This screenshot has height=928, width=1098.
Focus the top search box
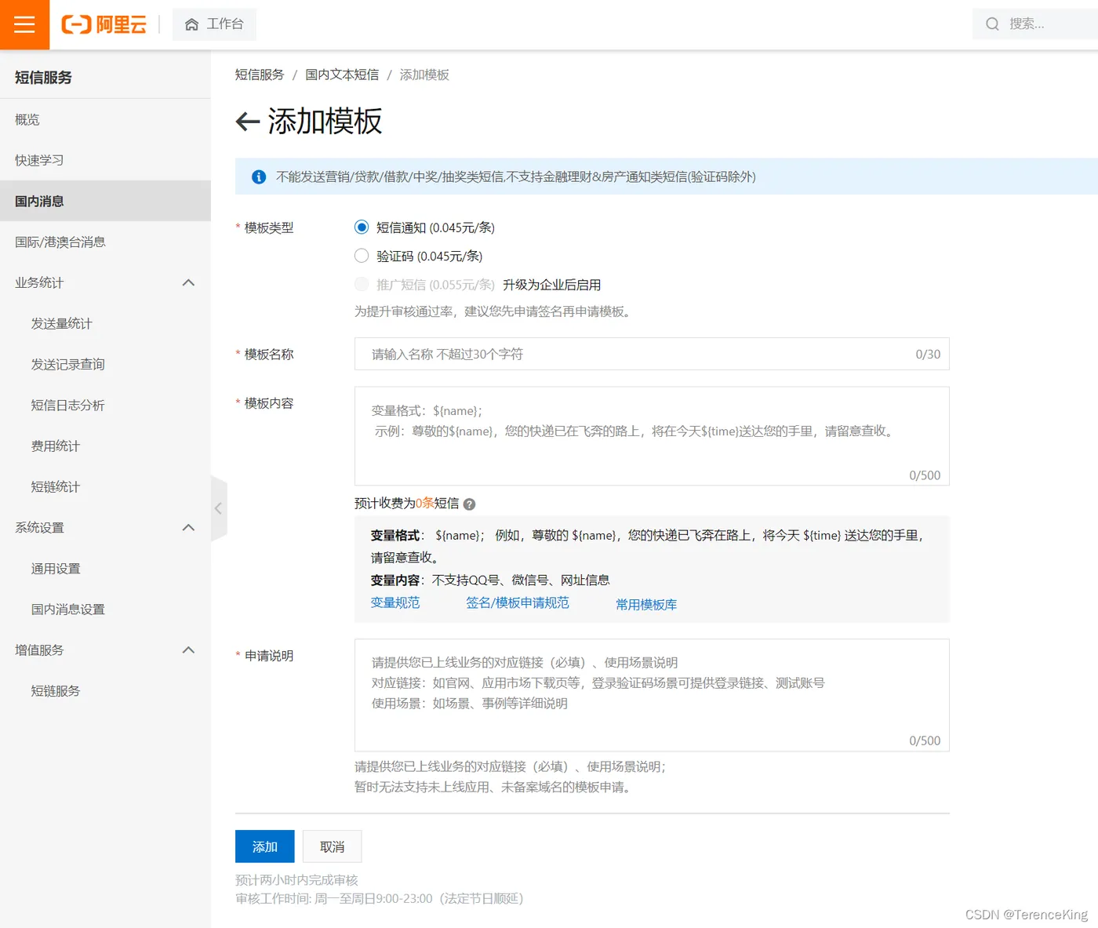1035,24
